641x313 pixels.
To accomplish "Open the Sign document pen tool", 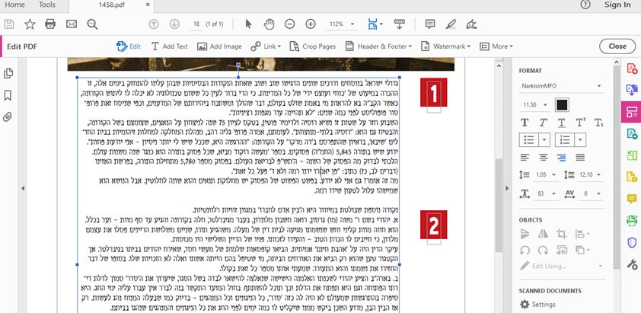I will [x=471, y=24].
